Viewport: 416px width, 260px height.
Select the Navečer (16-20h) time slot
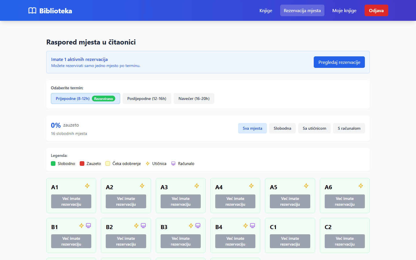(194, 99)
